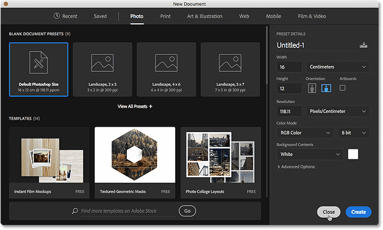The image size is (383, 230).
Task: Click the save preset icon beside Untitled-1
Action: (363, 45)
